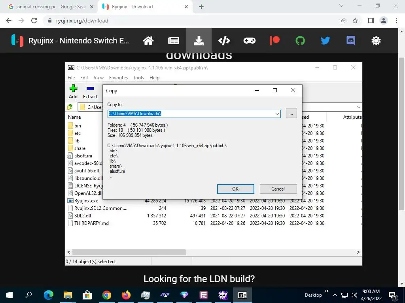Image resolution: width=405 pixels, height=303 pixels.
Task: Select the lib folder row
Action: click(77, 141)
